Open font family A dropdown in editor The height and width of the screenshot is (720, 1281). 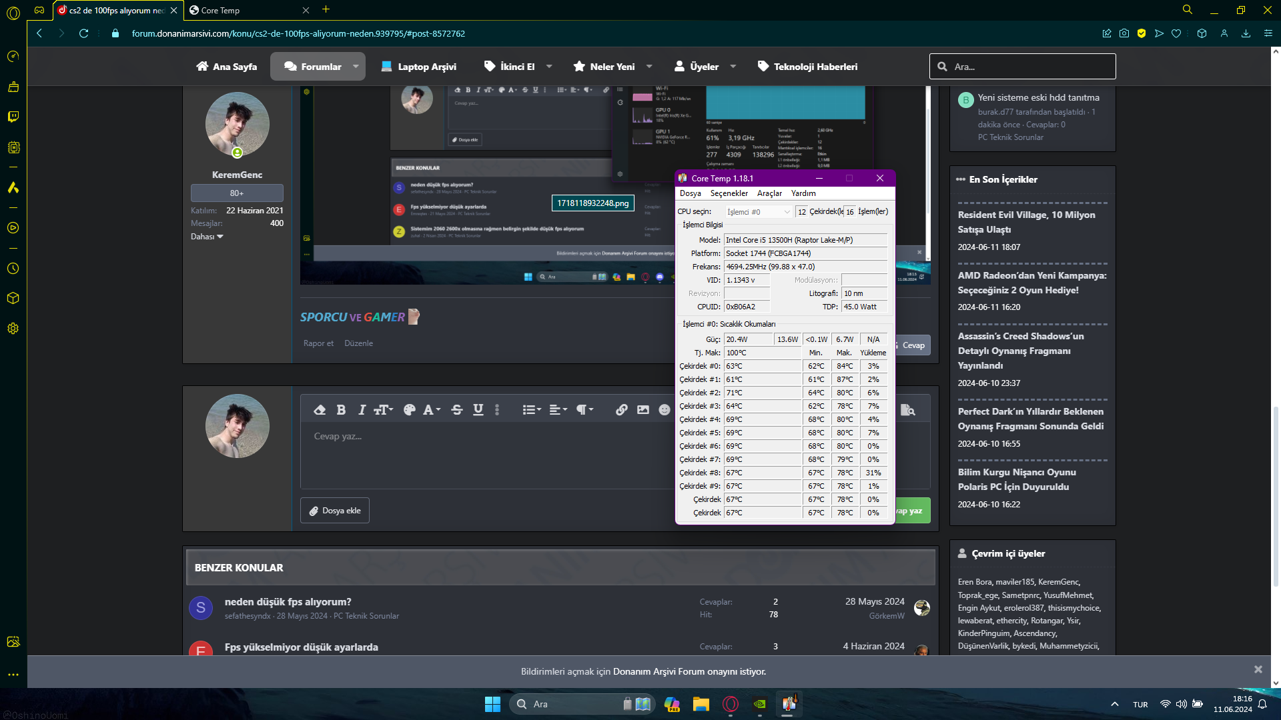click(432, 409)
